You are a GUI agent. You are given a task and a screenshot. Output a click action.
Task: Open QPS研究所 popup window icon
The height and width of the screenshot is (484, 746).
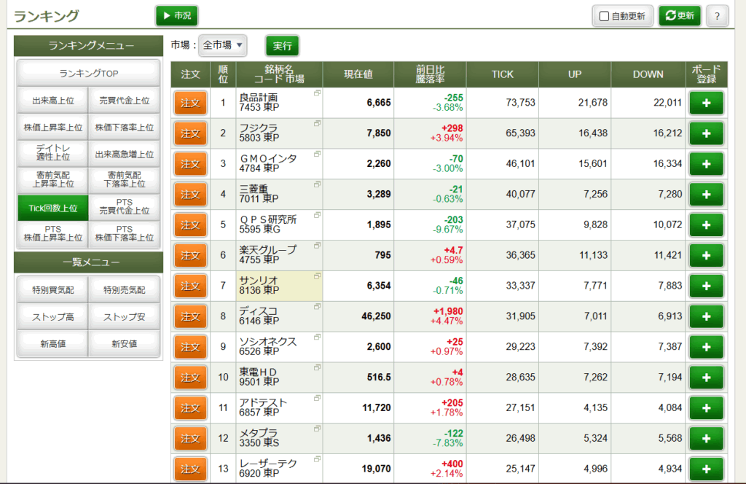click(318, 214)
